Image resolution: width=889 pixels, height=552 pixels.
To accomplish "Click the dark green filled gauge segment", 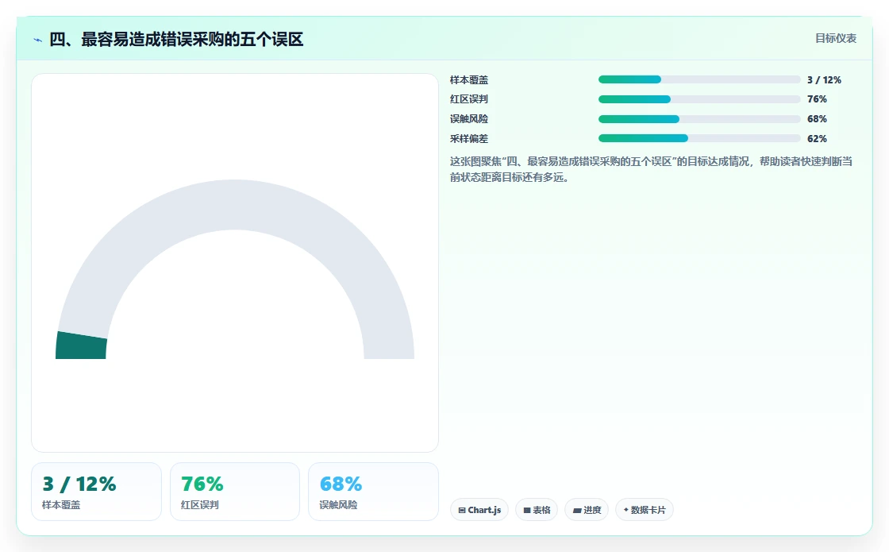I will [81, 345].
